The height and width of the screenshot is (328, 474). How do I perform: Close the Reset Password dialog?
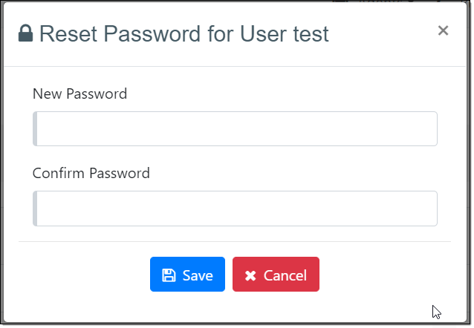pos(443,30)
